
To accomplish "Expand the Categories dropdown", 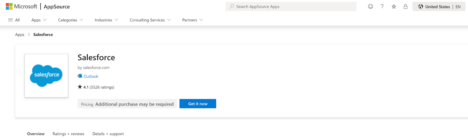I will coord(70,20).
